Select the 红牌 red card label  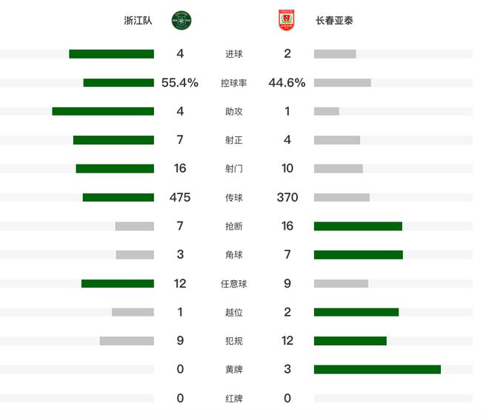pos(234,398)
